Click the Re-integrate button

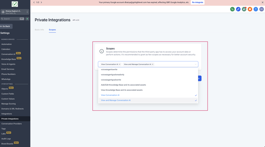pyautogui.click(x=197, y=2)
